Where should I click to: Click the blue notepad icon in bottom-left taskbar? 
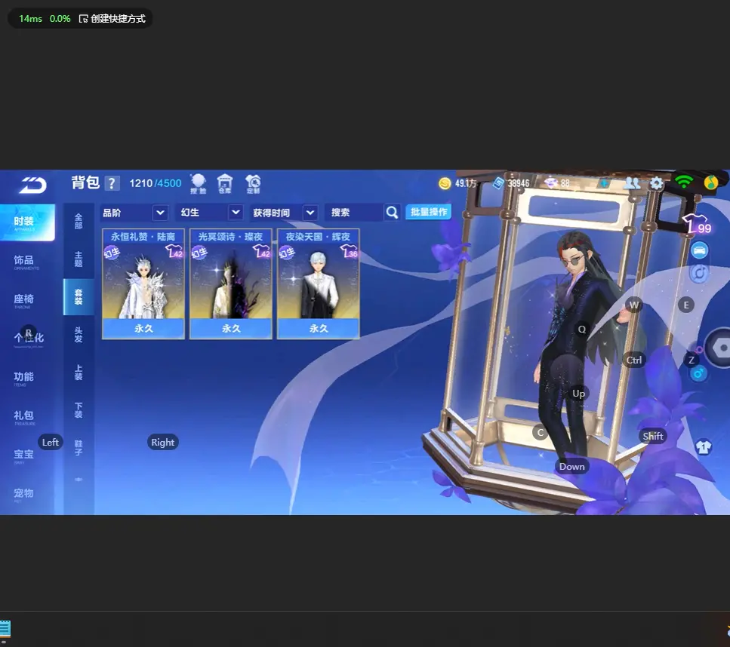5,629
